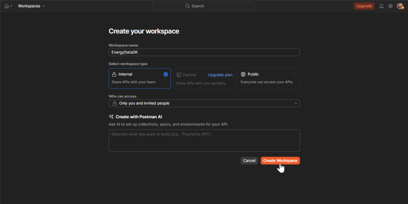Open the Home icon menu
This screenshot has height=204, width=408.
8,6
